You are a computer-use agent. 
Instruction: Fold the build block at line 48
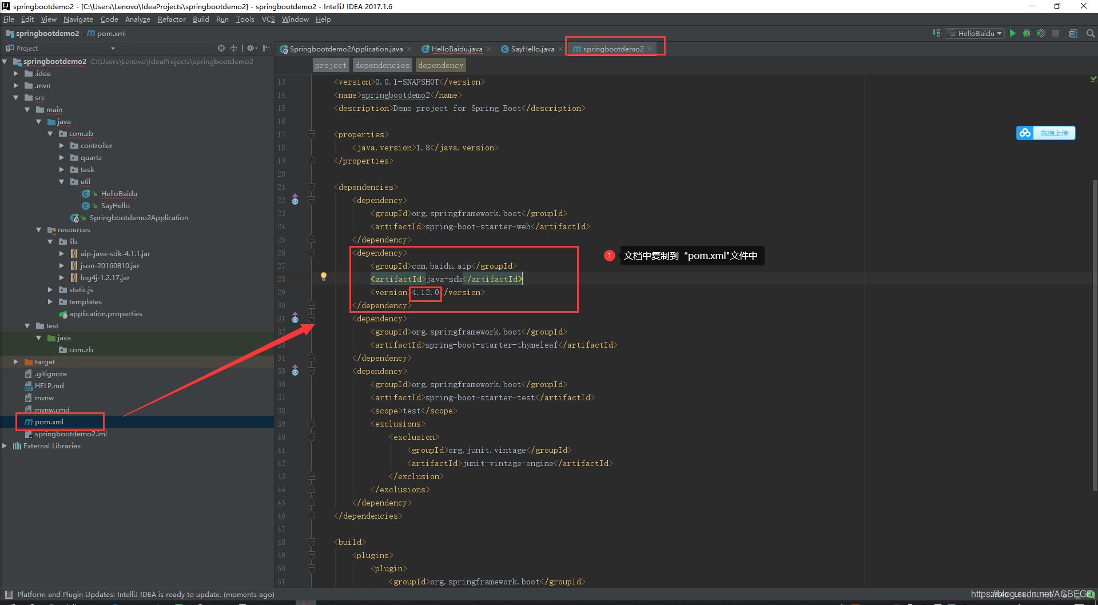point(311,542)
